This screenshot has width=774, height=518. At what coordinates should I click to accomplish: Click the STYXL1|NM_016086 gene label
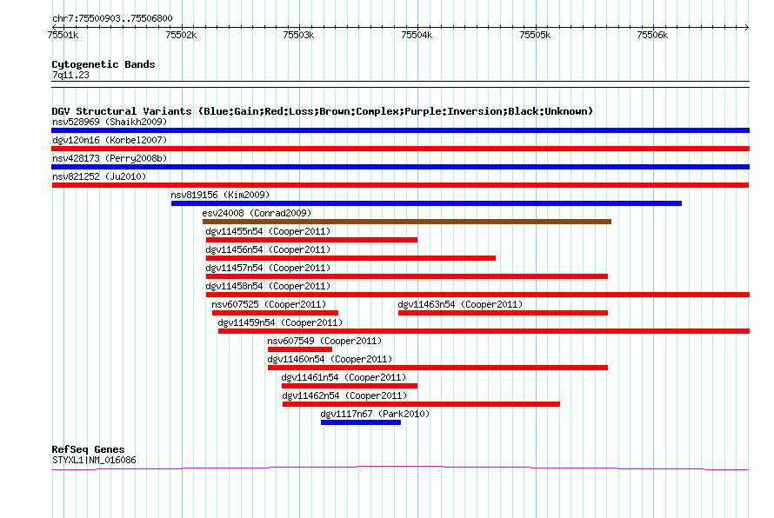[x=94, y=461]
